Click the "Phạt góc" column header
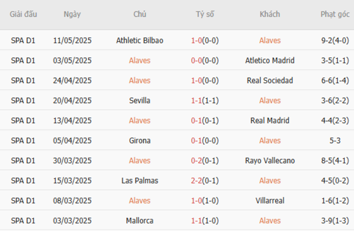354x234 pixels. coord(335,14)
